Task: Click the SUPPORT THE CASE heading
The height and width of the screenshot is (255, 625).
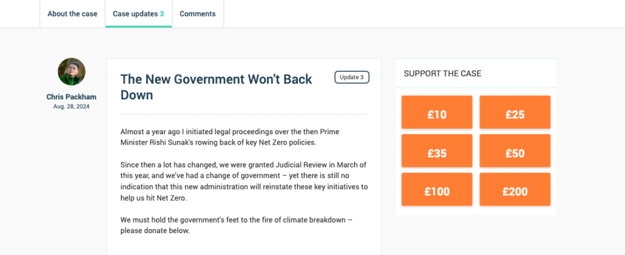Action: coord(443,74)
